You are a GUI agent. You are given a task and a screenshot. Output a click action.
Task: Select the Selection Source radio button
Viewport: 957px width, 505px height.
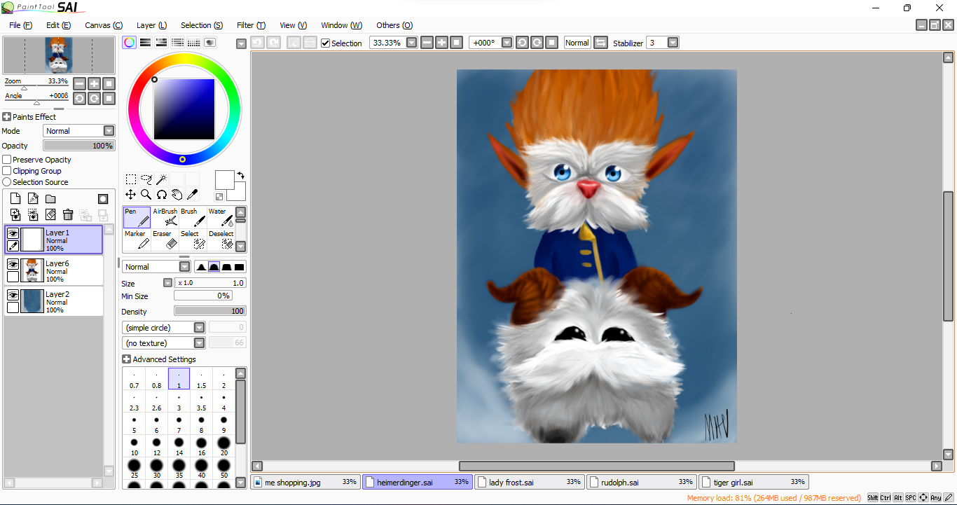(x=7, y=182)
